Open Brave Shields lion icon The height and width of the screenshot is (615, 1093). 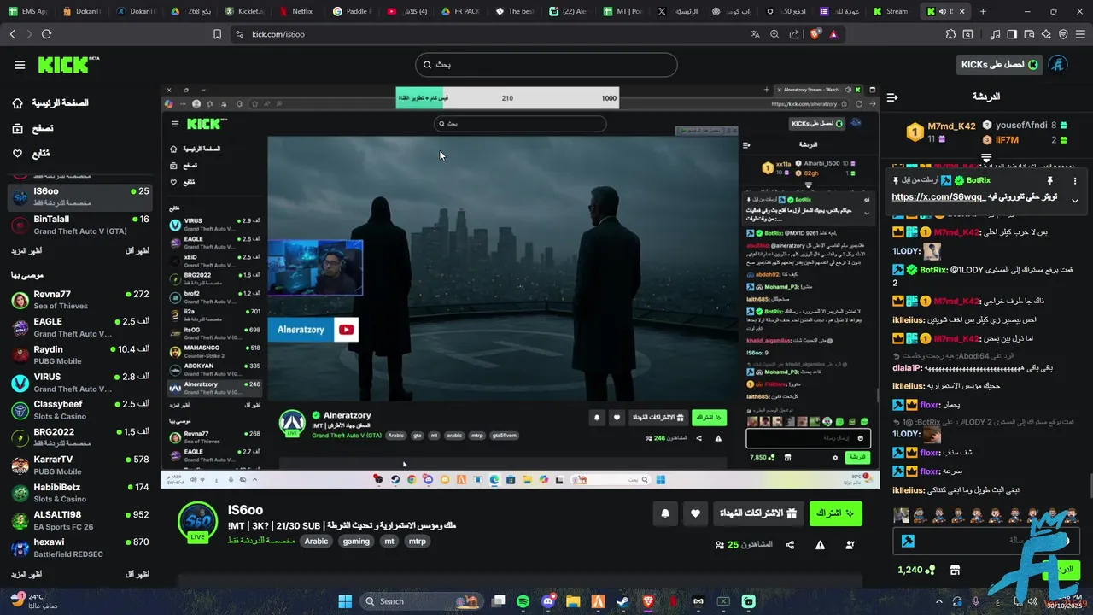pos(814,34)
